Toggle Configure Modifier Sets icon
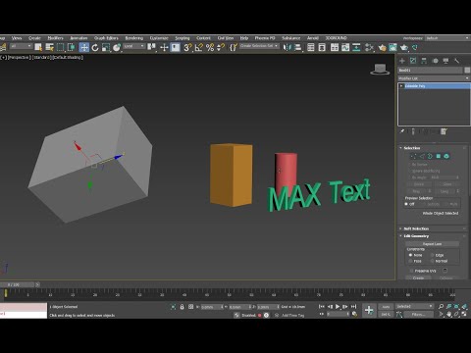Viewport: 471px width, 353px height. pyautogui.click(x=444, y=131)
